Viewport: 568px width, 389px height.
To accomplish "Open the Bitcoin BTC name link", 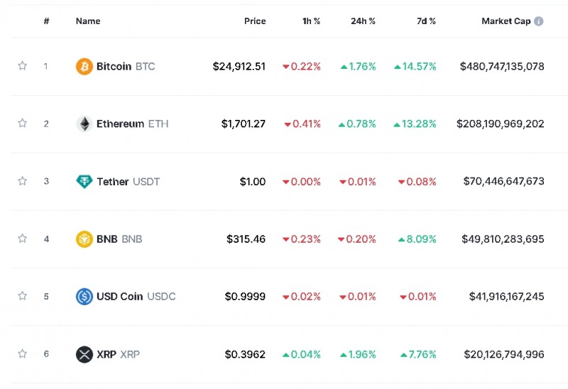I will [125, 67].
